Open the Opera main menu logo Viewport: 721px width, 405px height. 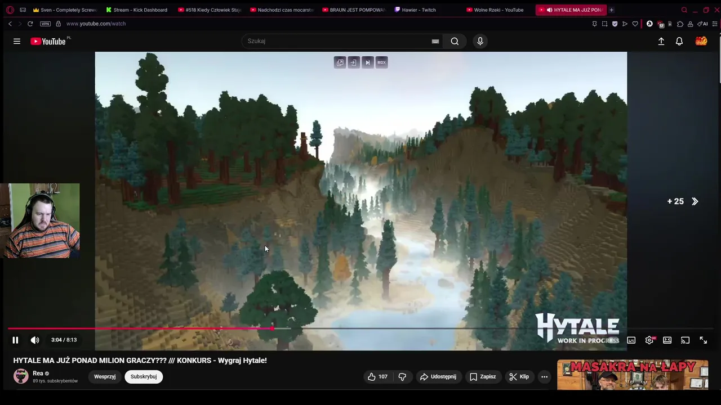tap(10, 10)
